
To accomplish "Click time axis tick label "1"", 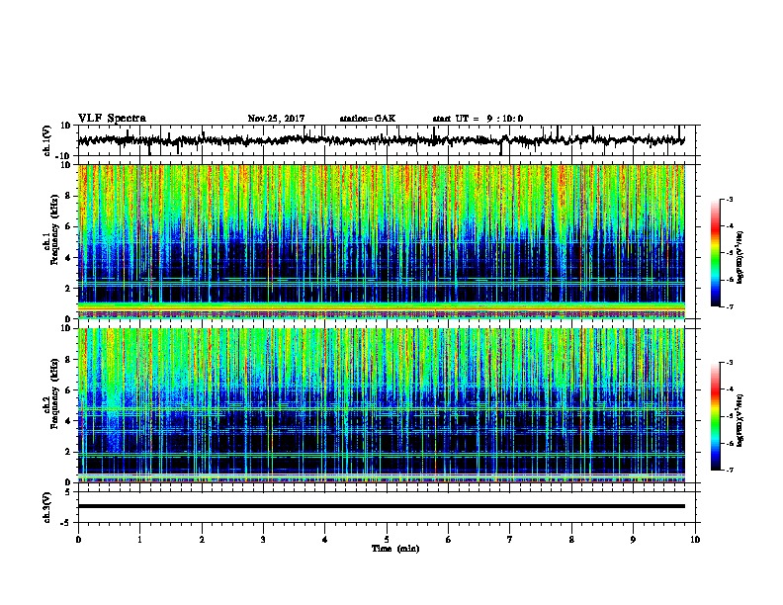I will 139,540.
